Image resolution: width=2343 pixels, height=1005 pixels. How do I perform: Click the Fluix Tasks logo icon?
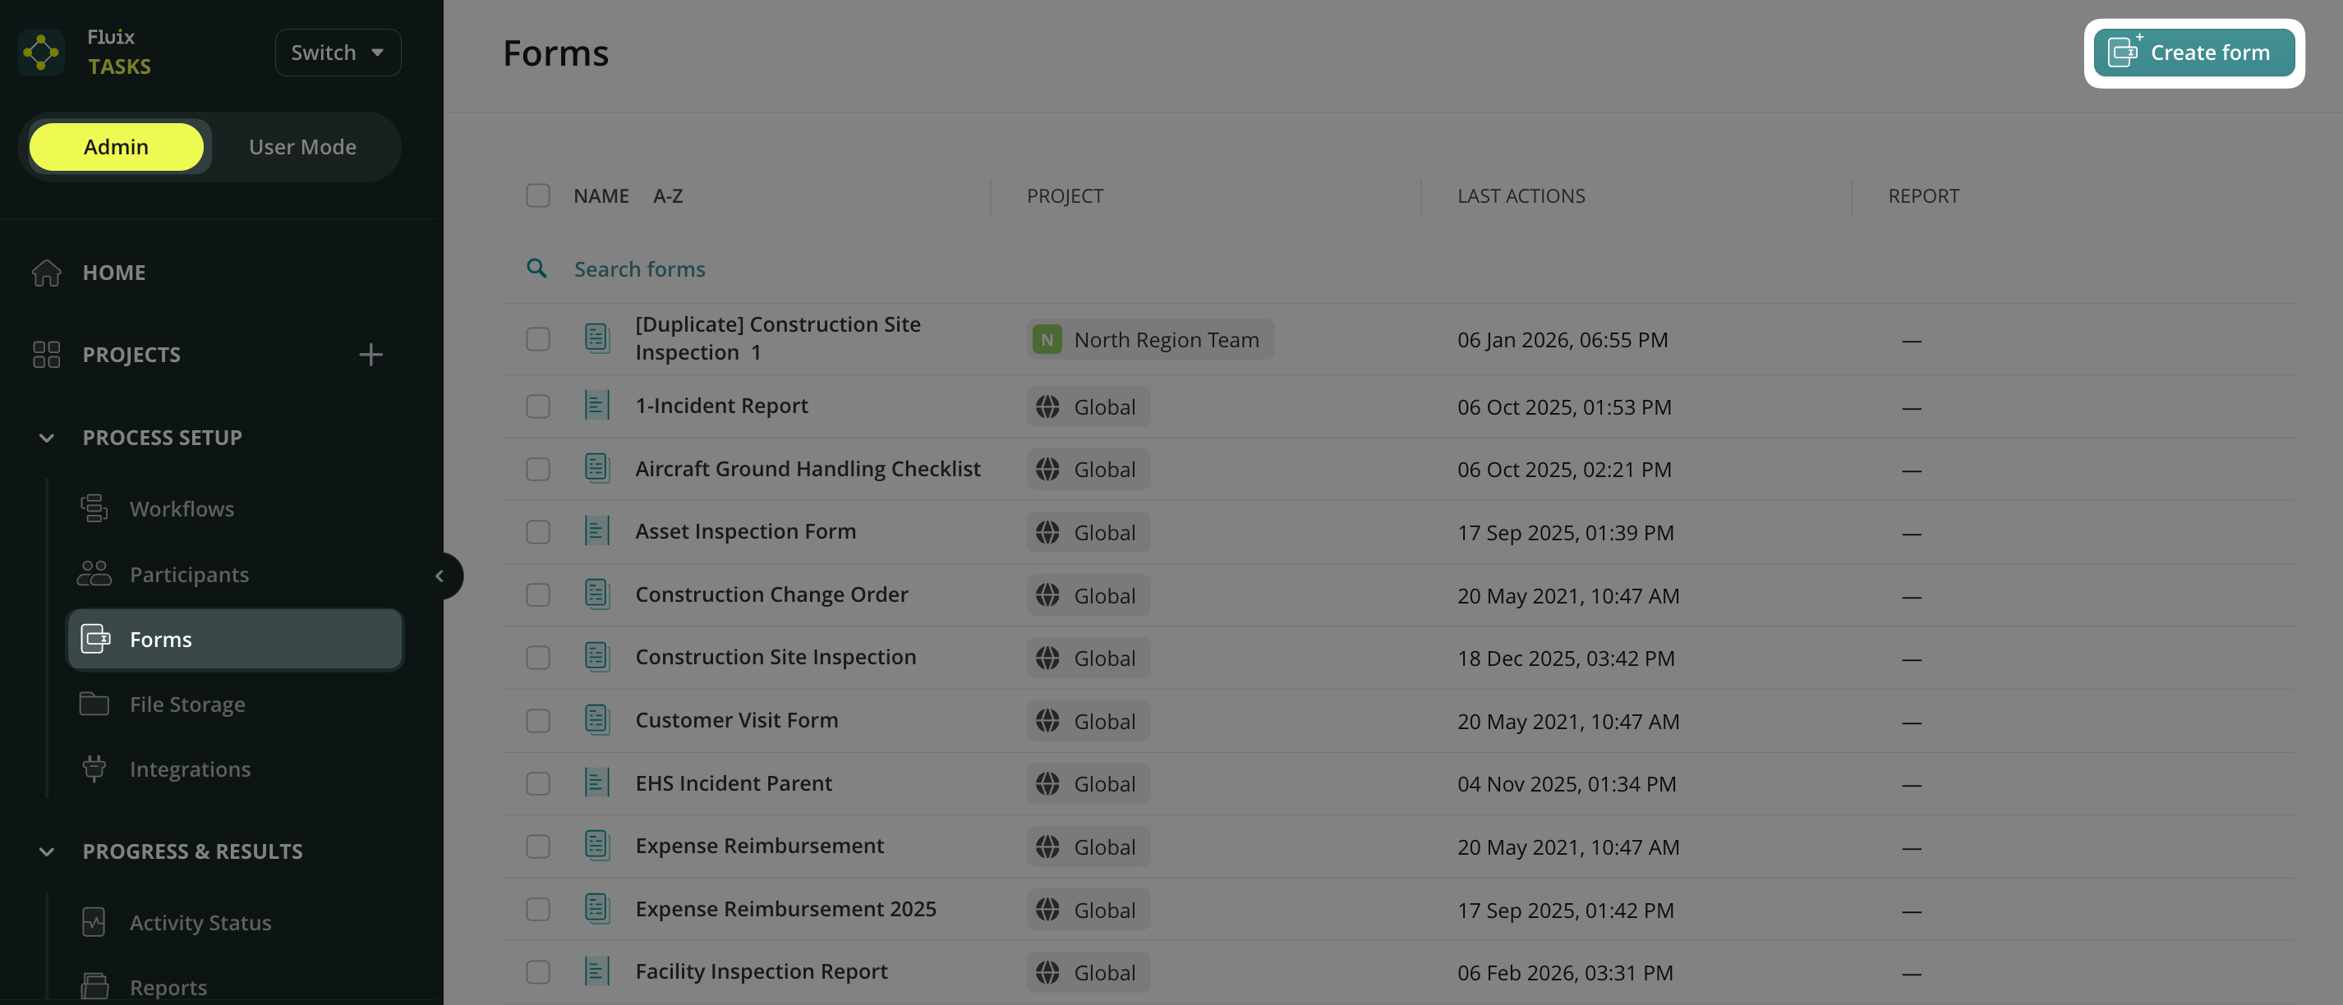click(x=41, y=52)
